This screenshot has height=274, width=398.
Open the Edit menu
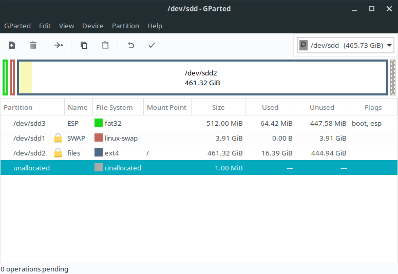point(45,26)
